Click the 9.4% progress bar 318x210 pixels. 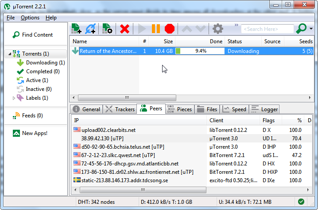click(x=200, y=51)
